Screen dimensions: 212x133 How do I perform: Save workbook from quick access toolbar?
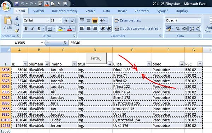pyautogui.click(x=17, y=4)
